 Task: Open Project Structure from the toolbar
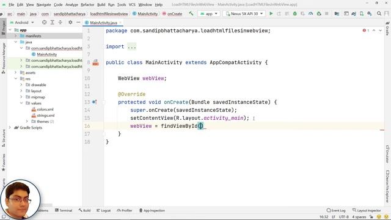pos(337,13)
